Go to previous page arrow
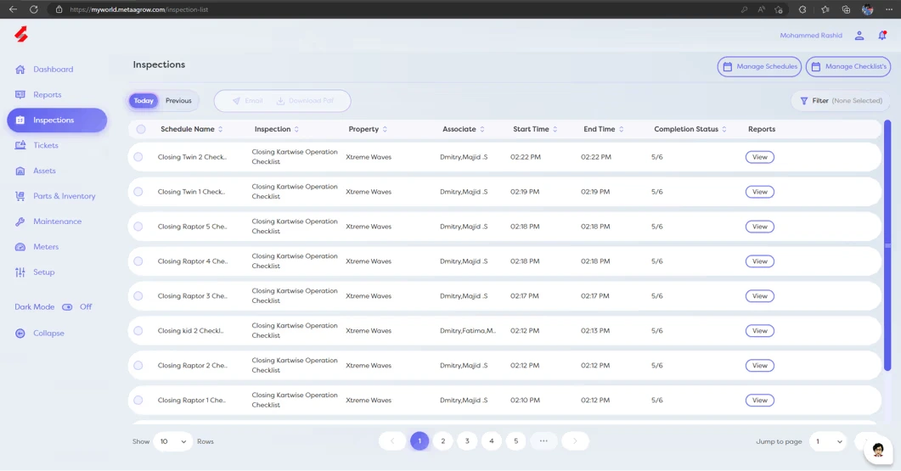This screenshot has width=901, height=471. 392,441
